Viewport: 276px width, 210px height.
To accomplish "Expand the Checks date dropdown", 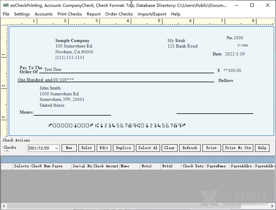I will (57, 148).
